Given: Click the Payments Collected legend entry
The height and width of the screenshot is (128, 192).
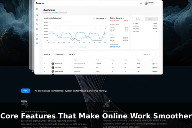Looking at the screenshot, I should [81, 47].
